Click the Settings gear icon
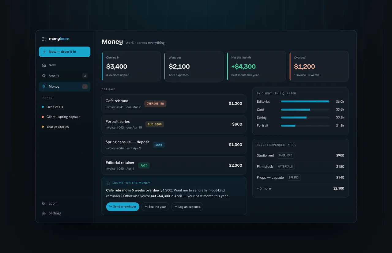This screenshot has height=253, width=392. click(44, 213)
